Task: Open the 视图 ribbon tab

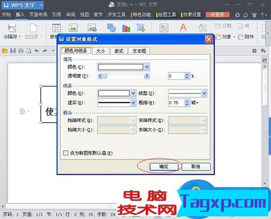Action: [x=85, y=15]
